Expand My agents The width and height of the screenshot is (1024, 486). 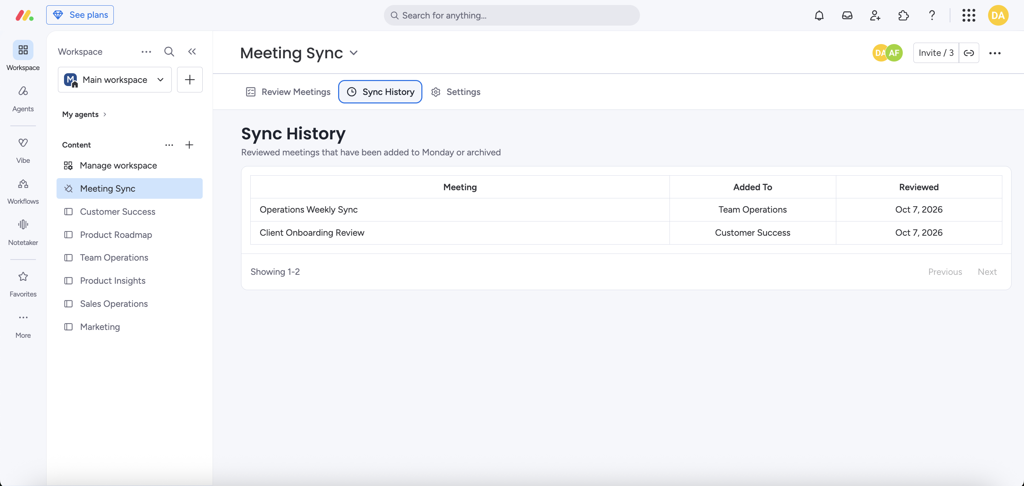pyautogui.click(x=84, y=114)
